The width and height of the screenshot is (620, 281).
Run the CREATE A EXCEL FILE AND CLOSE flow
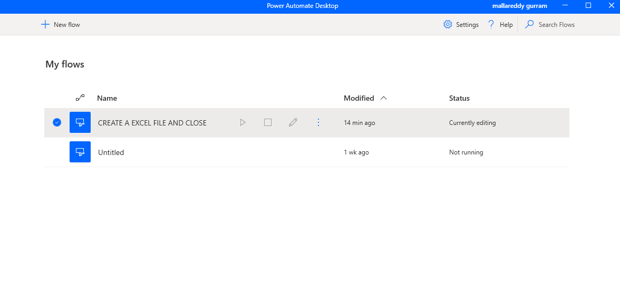[243, 122]
